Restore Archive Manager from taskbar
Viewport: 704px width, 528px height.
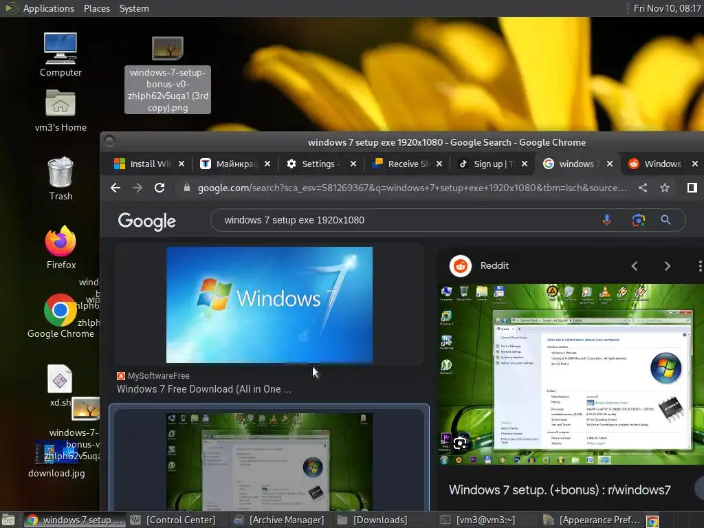pyautogui.click(x=279, y=520)
